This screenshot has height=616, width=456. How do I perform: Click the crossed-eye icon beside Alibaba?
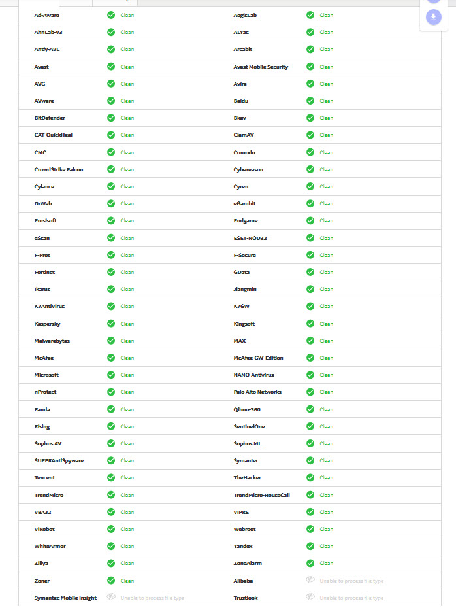pyautogui.click(x=310, y=579)
